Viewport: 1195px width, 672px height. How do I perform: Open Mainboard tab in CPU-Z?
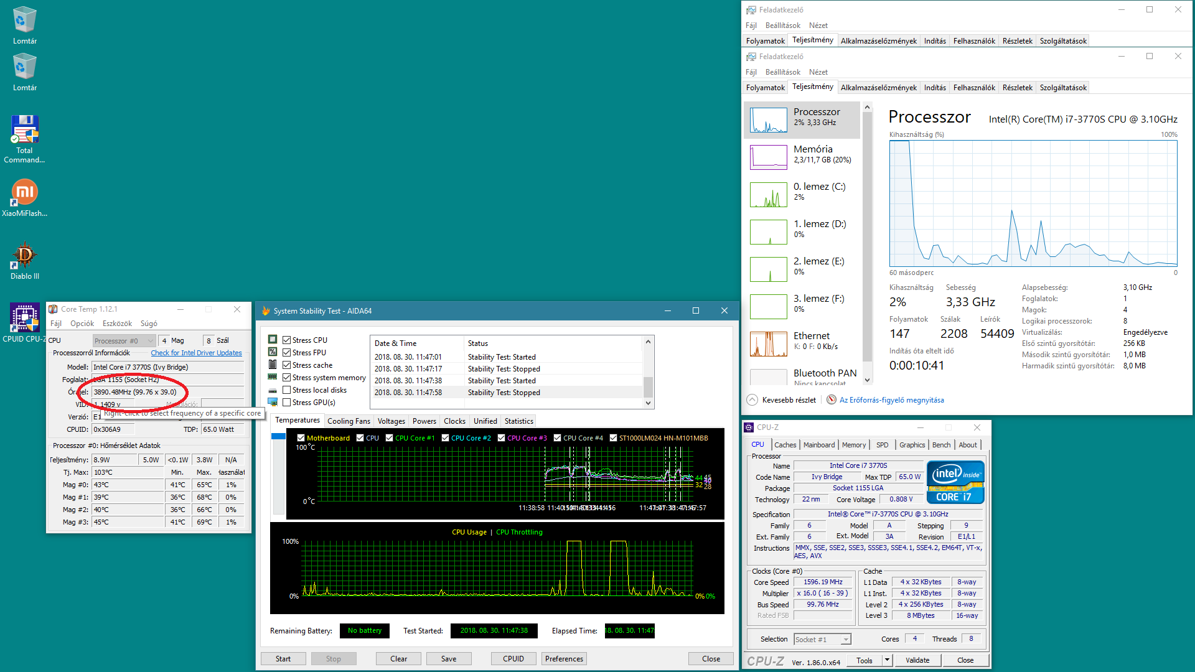coord(819,445)
